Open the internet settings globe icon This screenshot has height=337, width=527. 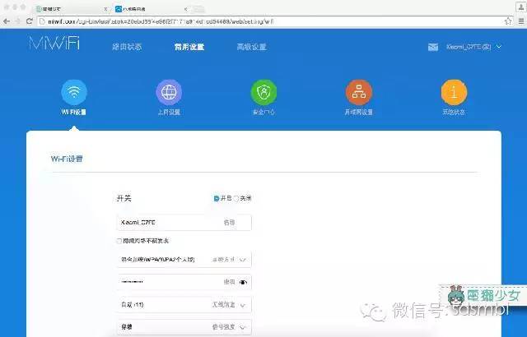[x=169, y=92]
